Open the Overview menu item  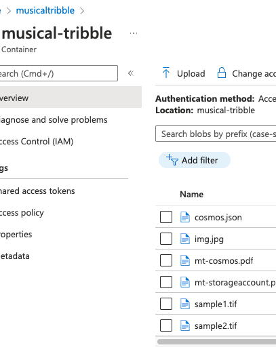point(71,97)
